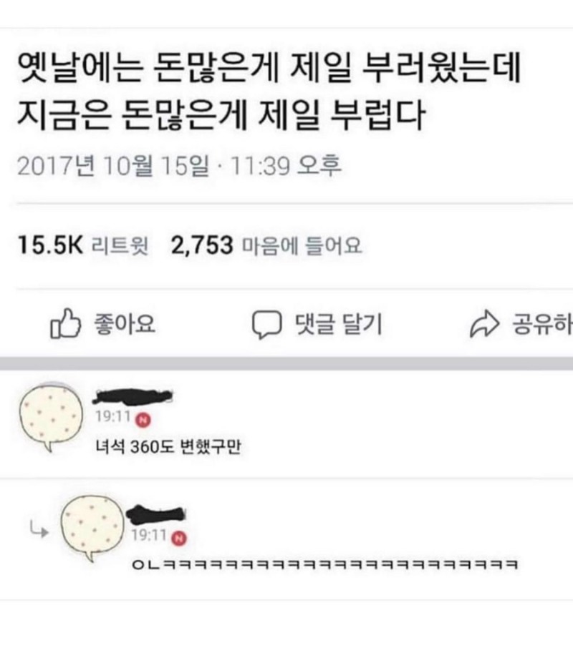The image size is (573, 668).
Task: Click the 19:11 time on first comment
Action: tap(113, 416)
